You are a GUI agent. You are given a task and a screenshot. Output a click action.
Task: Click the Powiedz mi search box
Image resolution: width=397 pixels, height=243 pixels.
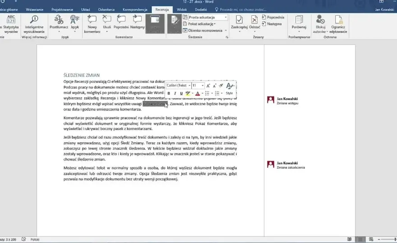pyautogui.click(x=240, y=9)
